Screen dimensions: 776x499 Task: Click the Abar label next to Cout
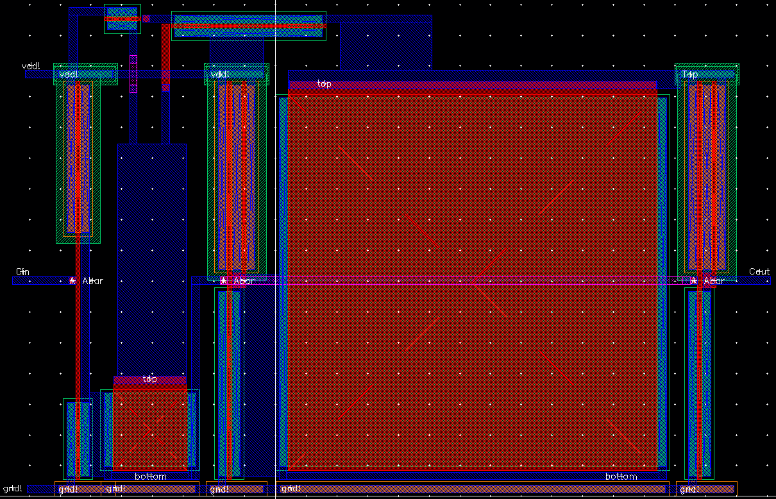[x=714, y=281]
